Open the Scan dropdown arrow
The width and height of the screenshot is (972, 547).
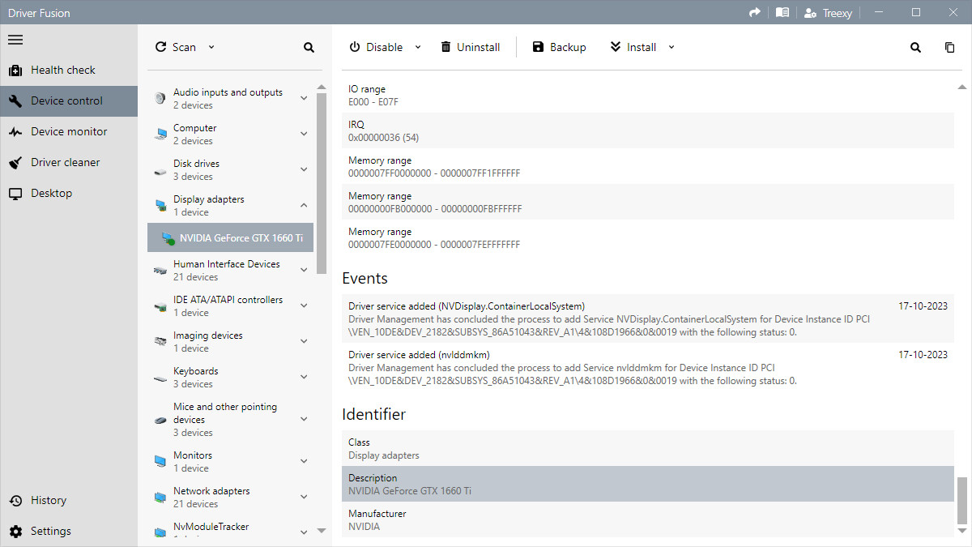pyautogui.click(x=211, y=48)
